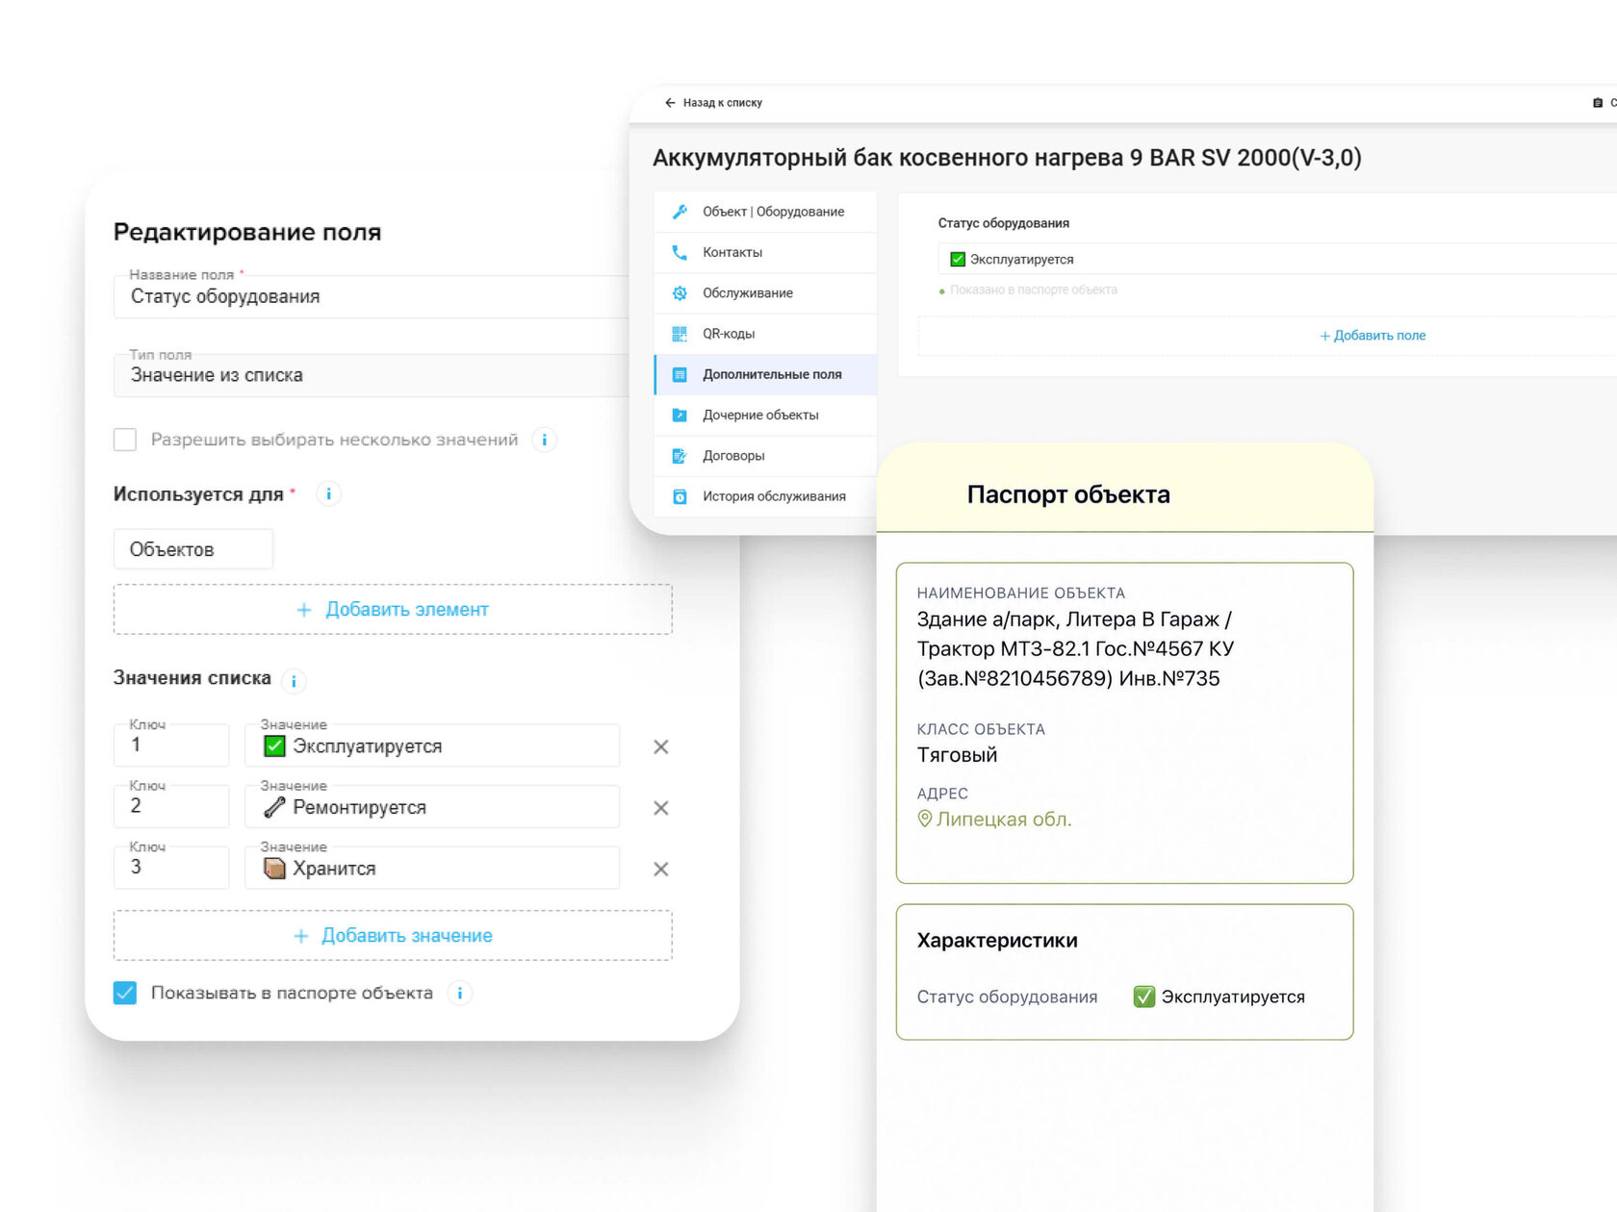Remove the 'Эксплуатируется' list value
Viewport: 1617px width, 1212px height.
[x=661, y=746]
